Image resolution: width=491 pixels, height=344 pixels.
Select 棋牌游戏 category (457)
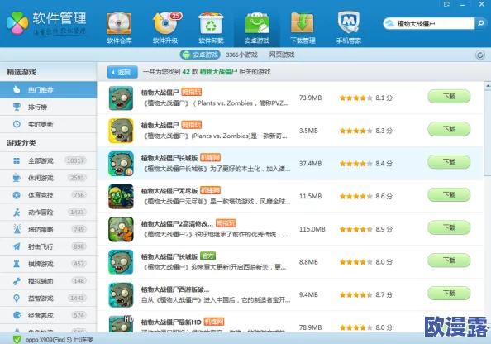[48, 264]
